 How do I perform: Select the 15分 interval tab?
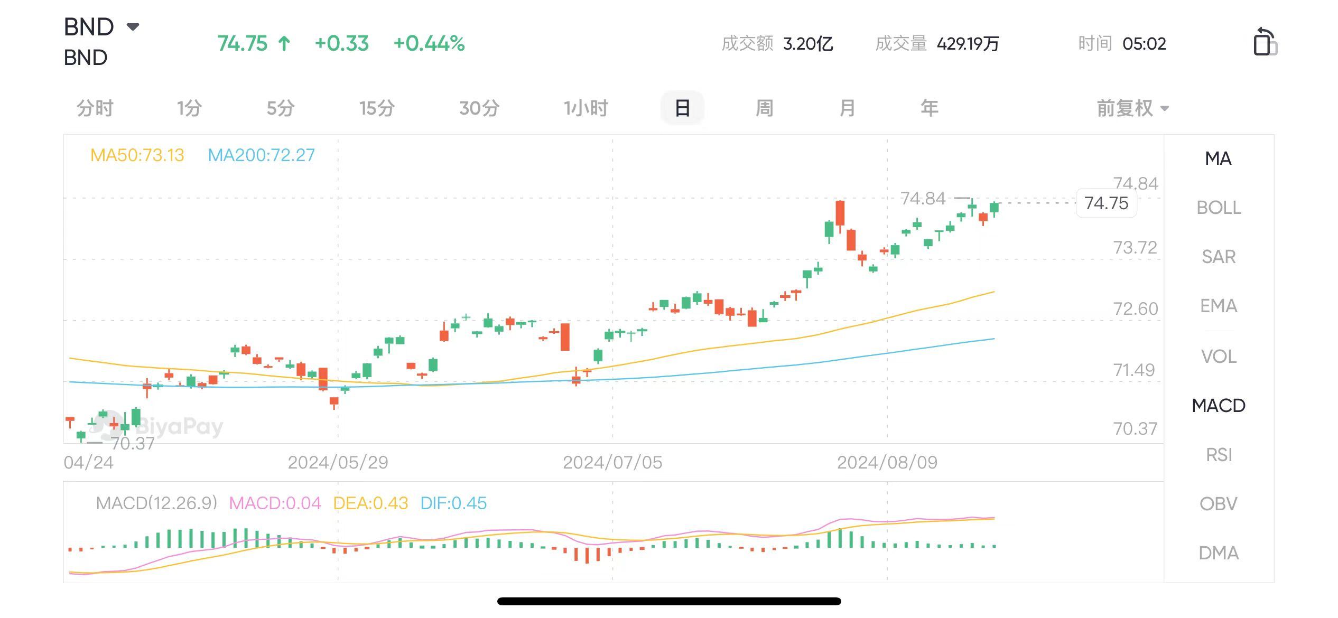(x=377, y=108)
